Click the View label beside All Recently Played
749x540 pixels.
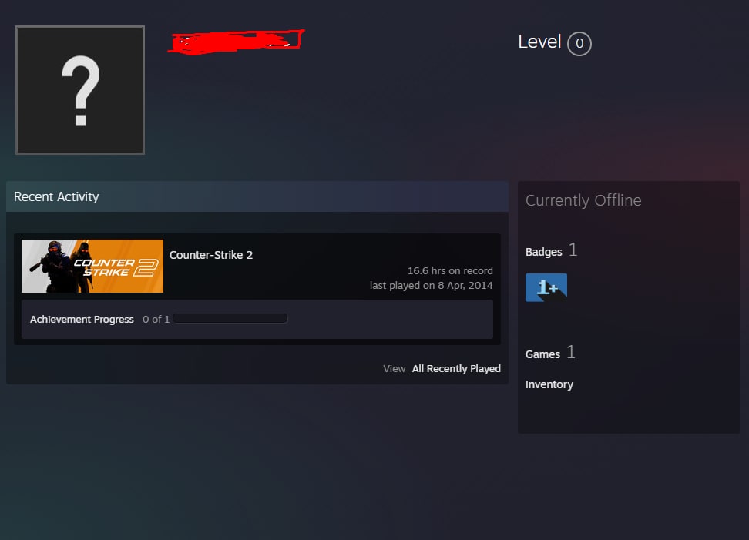coord(394,368)
